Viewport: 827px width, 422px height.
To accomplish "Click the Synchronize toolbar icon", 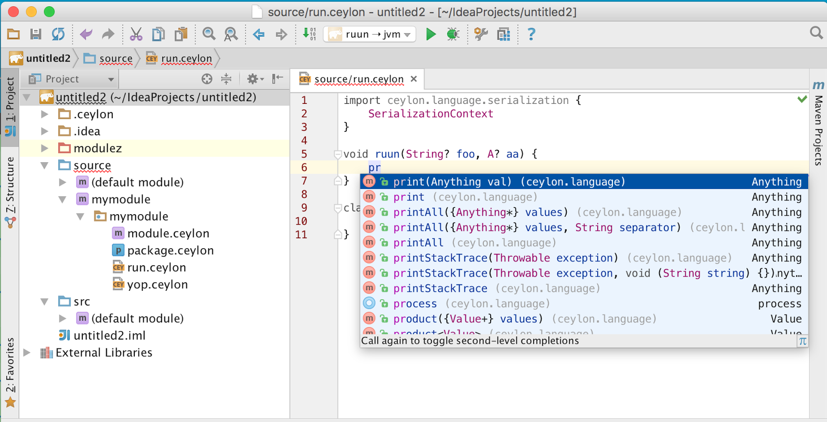I will pos(58,35).
